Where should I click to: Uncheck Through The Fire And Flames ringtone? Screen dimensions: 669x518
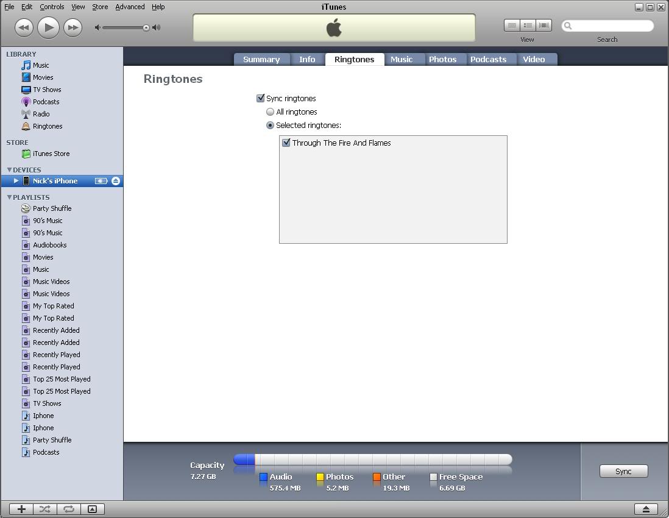286,143
